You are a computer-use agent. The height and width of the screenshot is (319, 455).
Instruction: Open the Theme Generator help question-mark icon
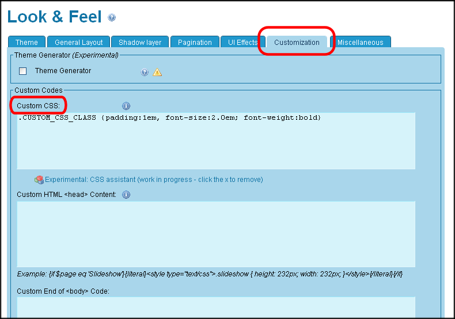tap(145, 72)
